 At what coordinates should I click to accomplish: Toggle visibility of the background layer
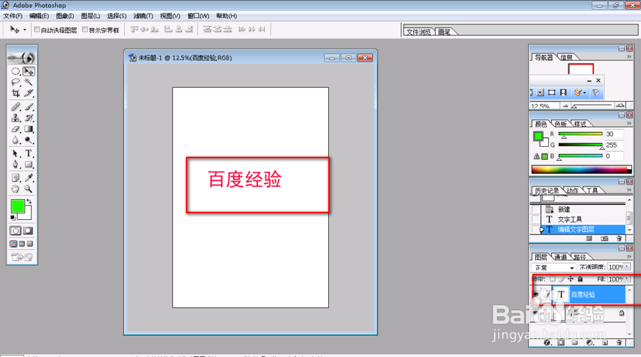(535, 313)
